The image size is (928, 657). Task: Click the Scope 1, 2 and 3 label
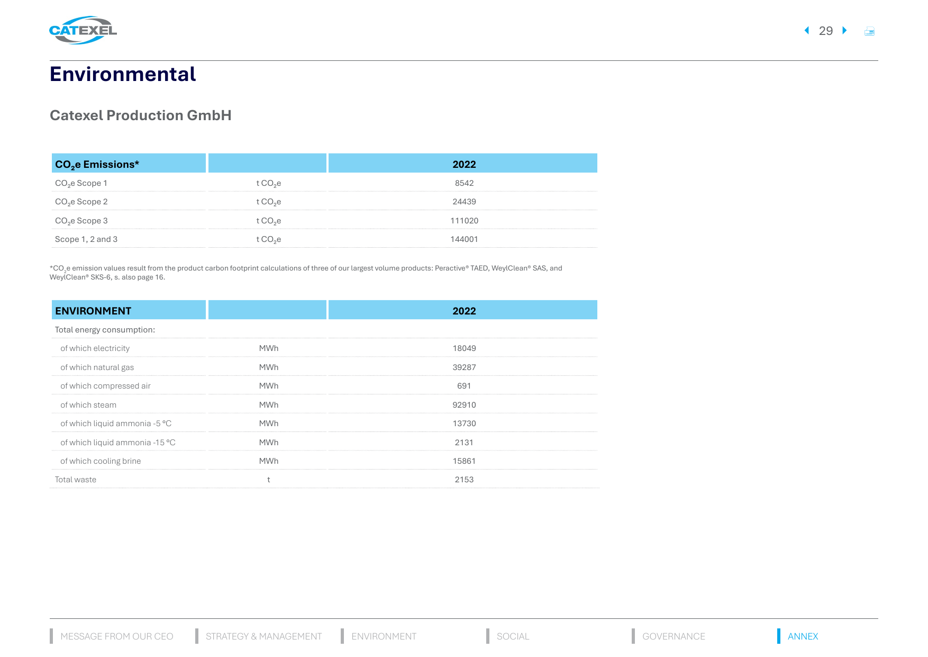86,239
